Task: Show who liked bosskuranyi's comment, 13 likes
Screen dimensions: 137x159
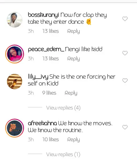Action: pos(51,31)
